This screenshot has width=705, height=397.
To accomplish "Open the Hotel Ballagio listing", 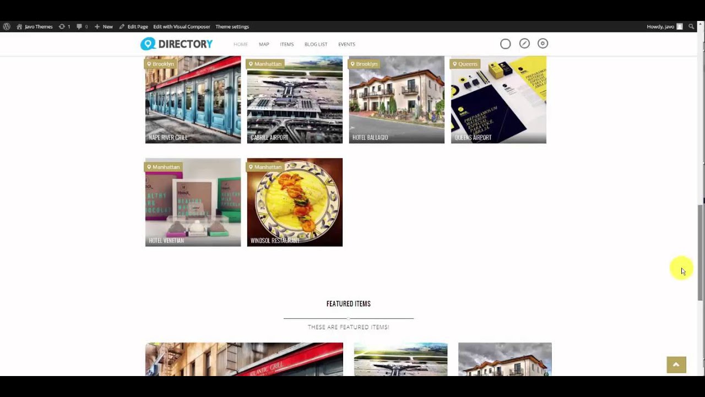I will [397, 100].
